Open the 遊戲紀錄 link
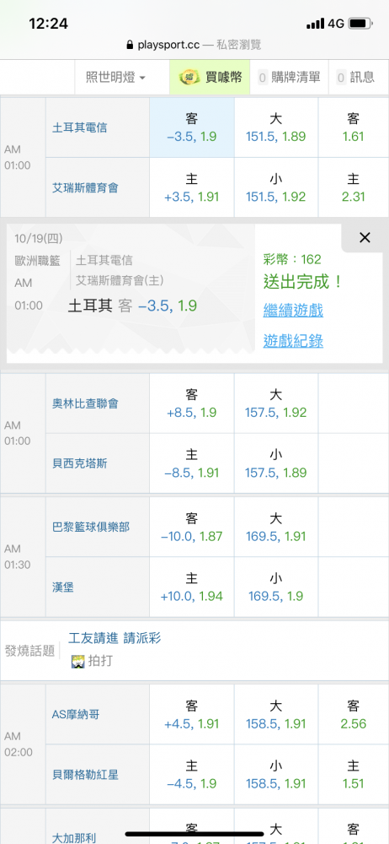 tap(293, 341)
